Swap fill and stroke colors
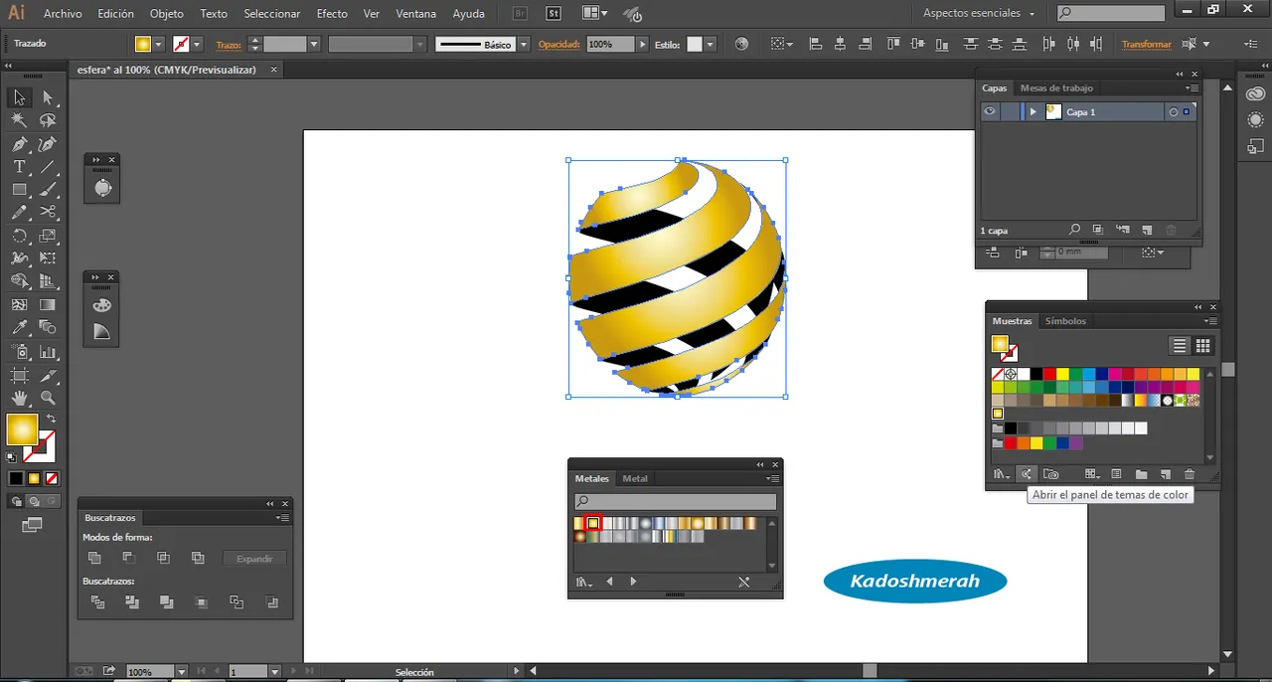1272x682 pixels. 51,419
